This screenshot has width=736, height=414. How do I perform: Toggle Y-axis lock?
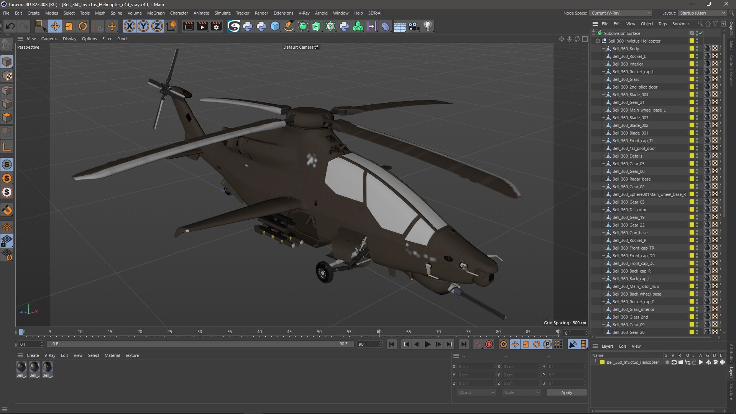(x=143, y=26)
